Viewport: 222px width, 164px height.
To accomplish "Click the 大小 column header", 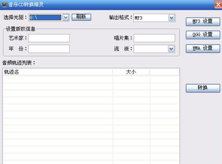I will 131,72.
